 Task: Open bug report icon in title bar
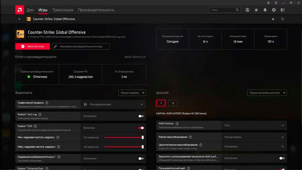268,3
